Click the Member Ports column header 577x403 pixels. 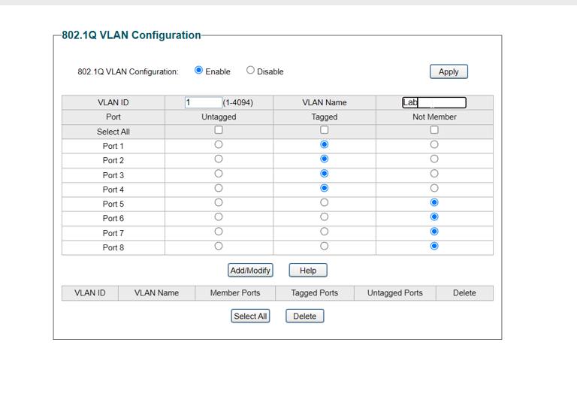[x=235, y=293]
